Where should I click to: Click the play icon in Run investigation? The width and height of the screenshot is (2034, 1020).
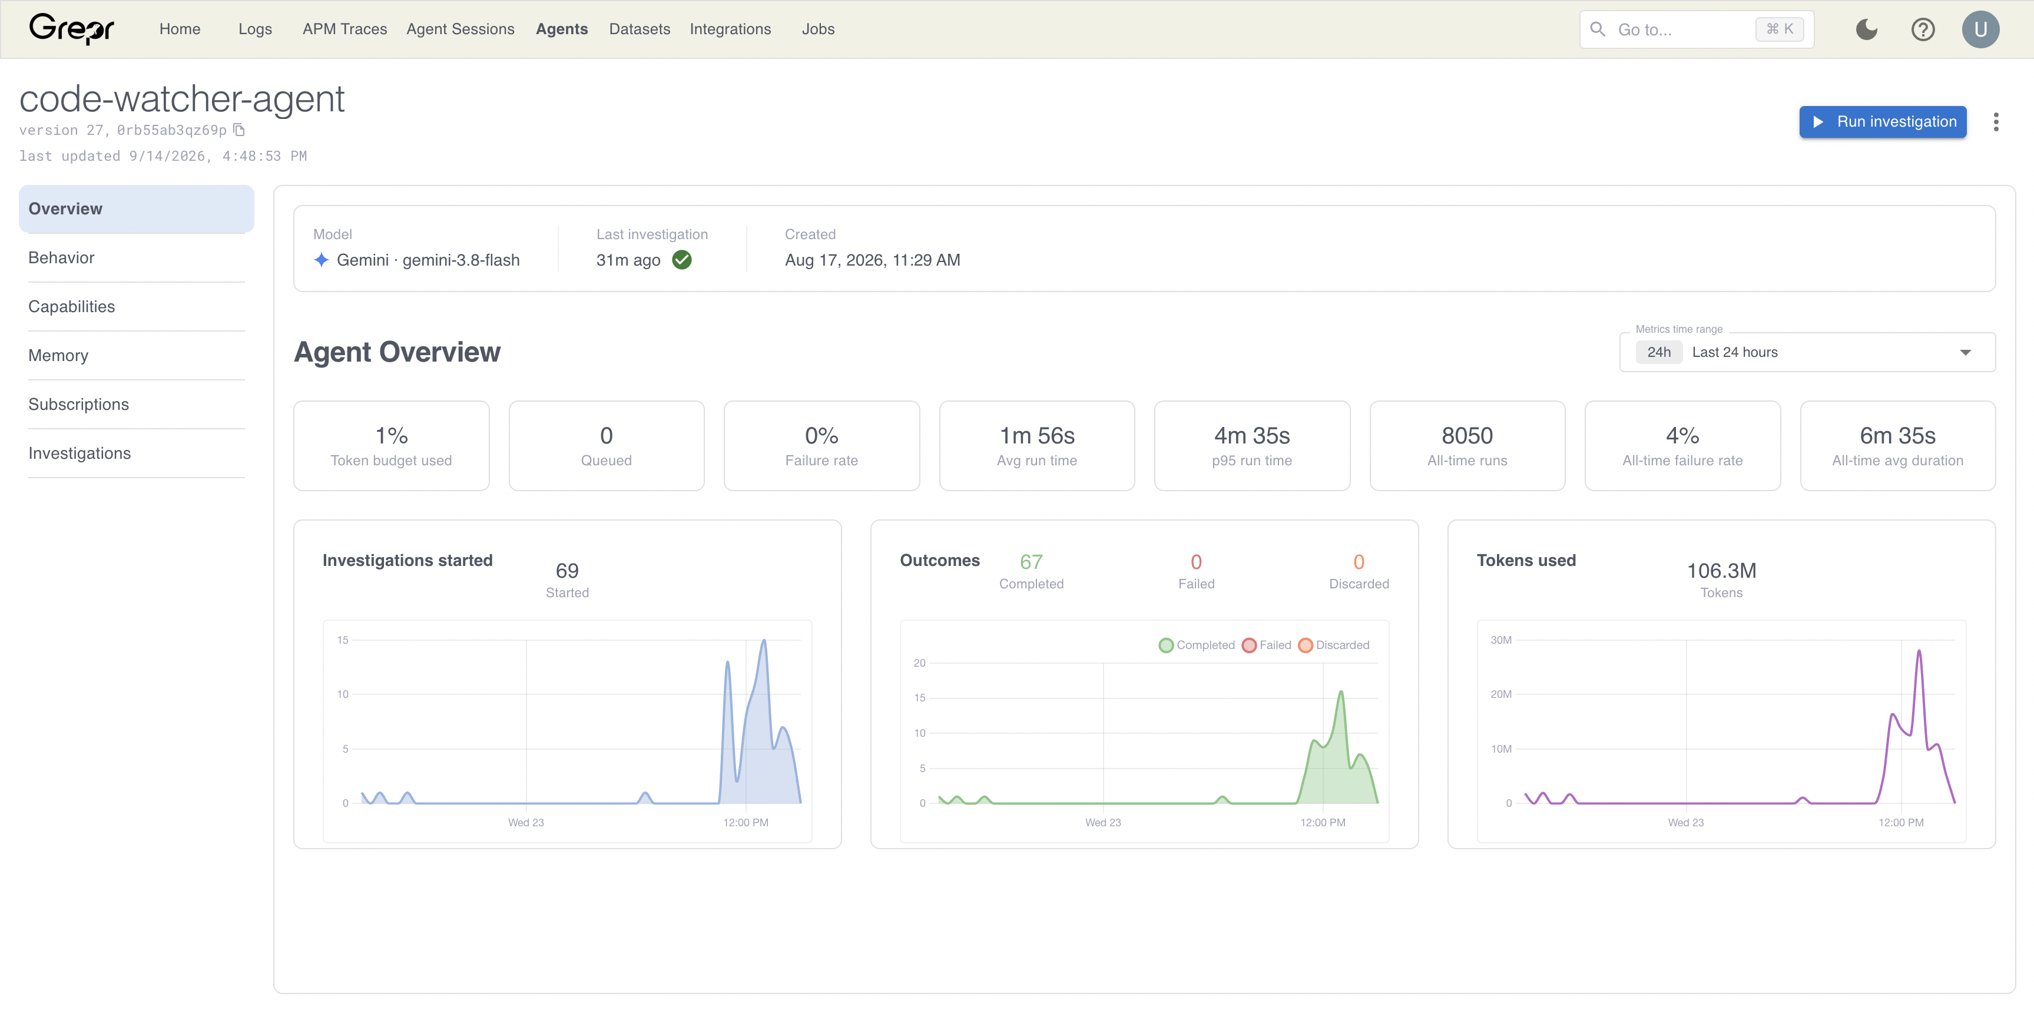(x=1818, y=121)
